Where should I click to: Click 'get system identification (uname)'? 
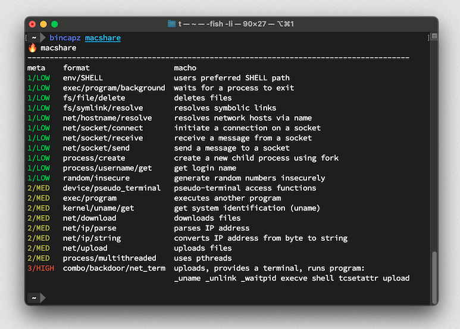coord(247,208)
